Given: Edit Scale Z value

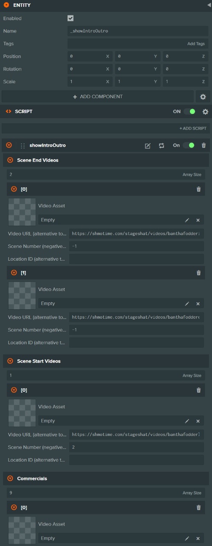Looking at the screenshot, I should pyautogui.click(x=186, y=81).
